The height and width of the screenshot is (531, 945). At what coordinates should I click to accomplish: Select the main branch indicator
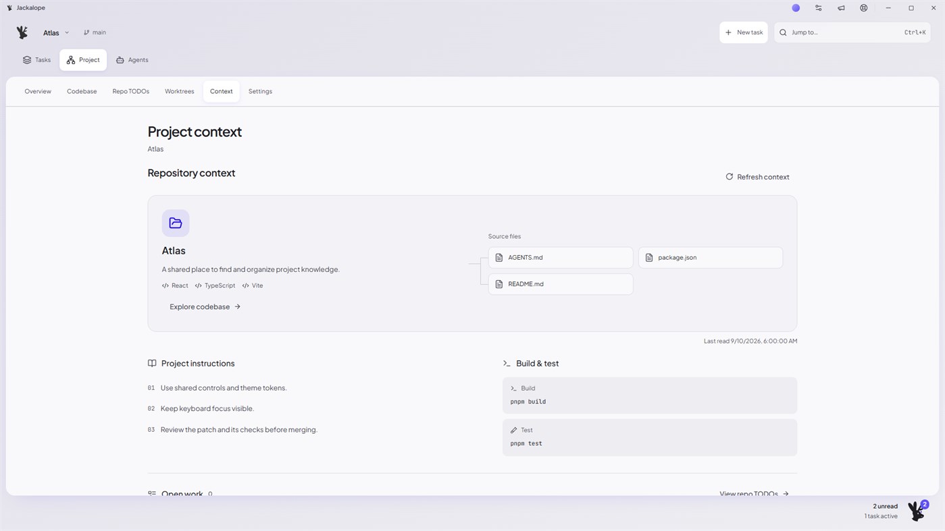[x=95, y=32]
